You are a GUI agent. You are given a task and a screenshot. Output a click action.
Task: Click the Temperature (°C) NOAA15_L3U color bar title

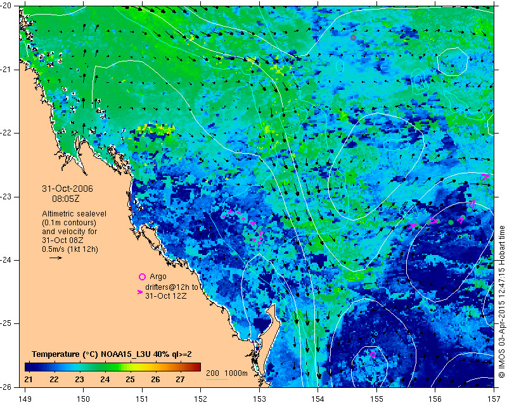pos(112,354)
